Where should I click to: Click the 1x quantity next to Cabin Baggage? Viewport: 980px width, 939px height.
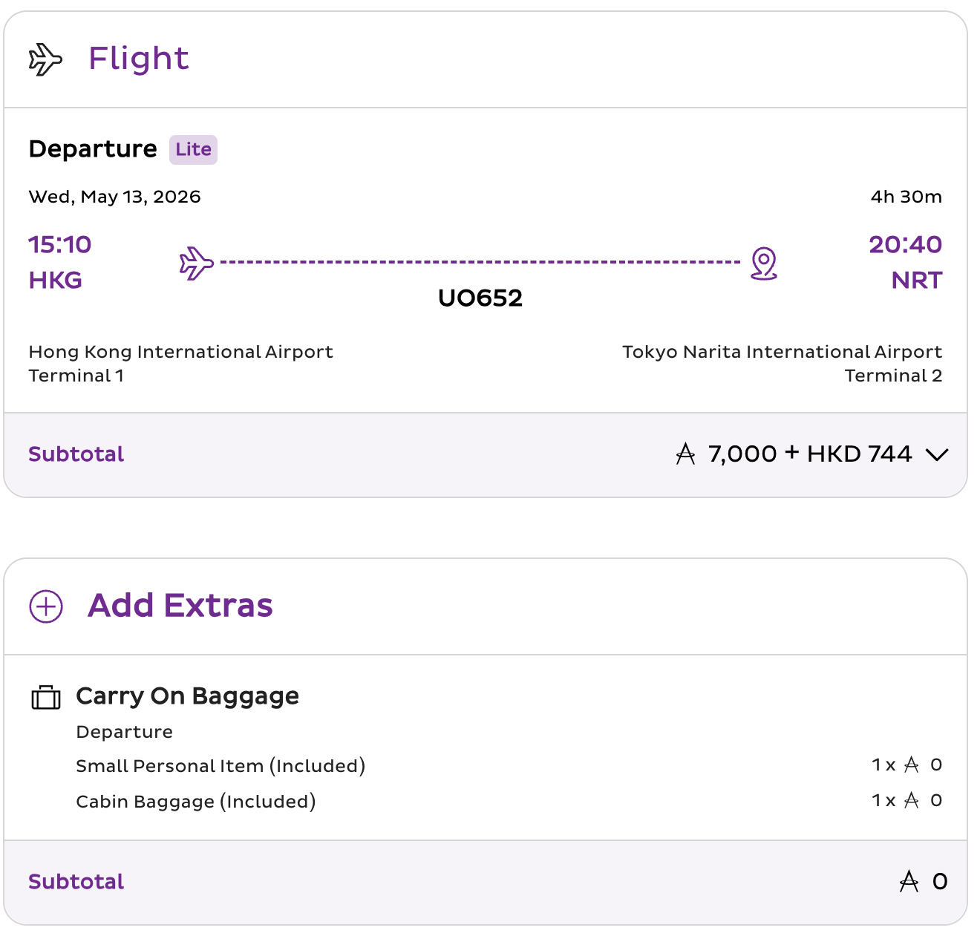pos(883,801)
